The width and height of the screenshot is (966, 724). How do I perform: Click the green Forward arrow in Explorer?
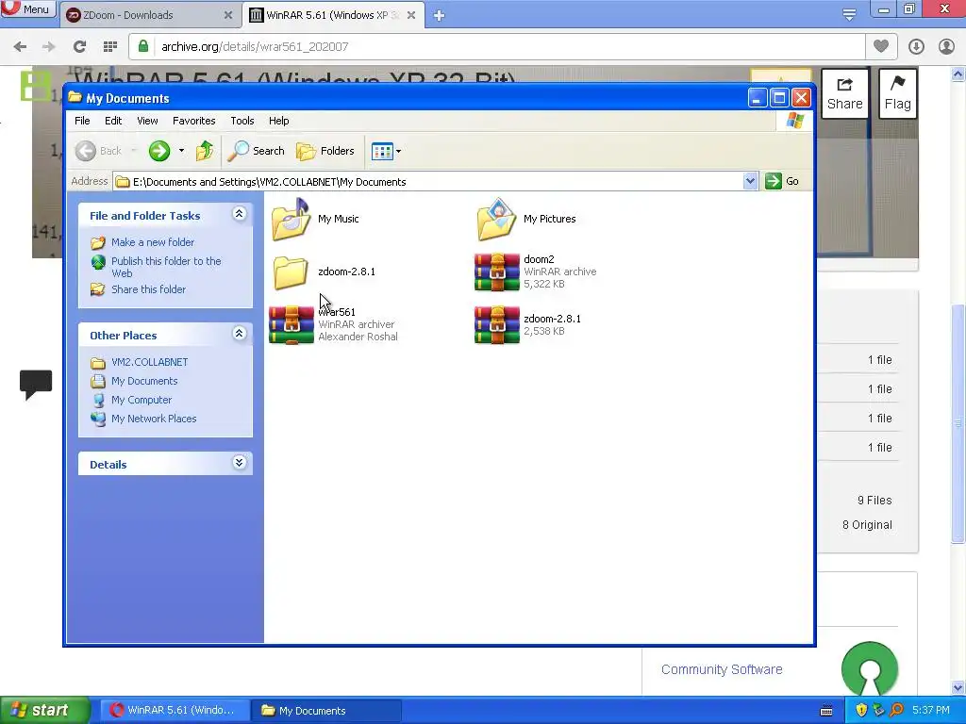click(x=158, y=151)
